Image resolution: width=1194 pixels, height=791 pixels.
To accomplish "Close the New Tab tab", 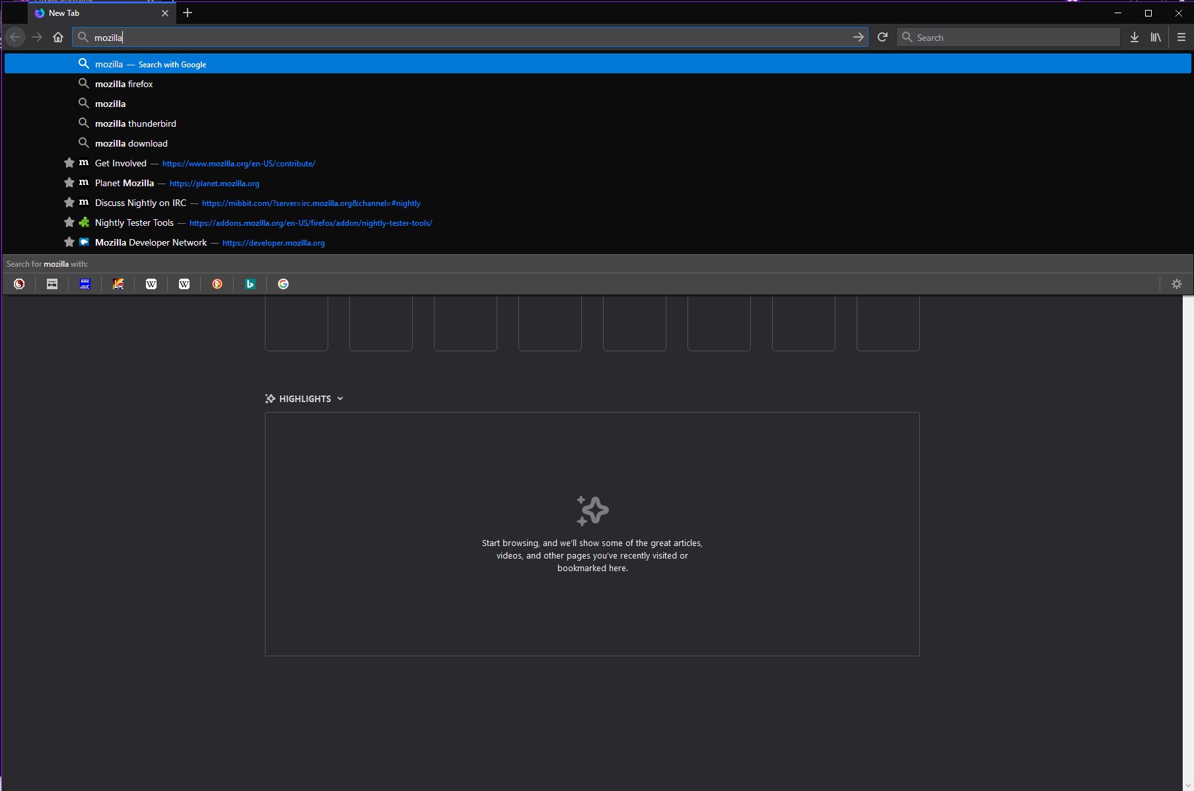I will coord(165,13).
